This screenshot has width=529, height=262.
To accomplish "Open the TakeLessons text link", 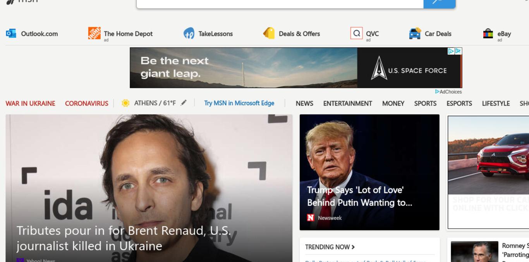I will pyautogui.click(x=216, y=34).
